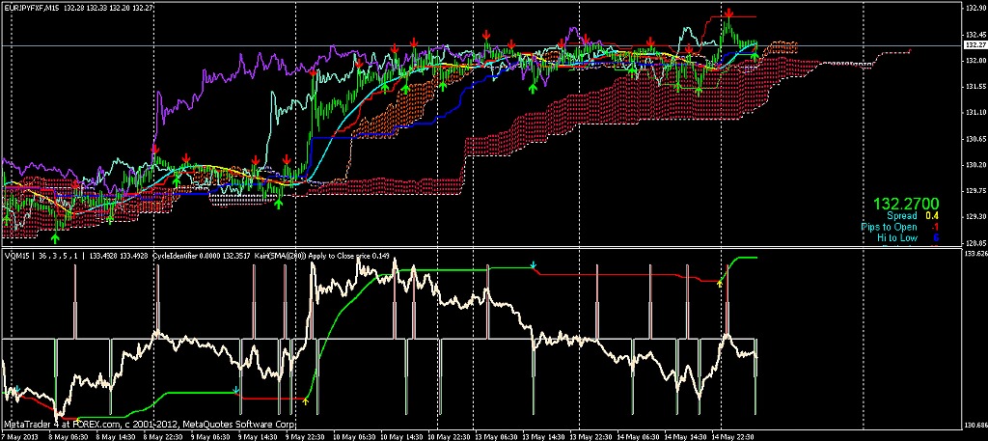This screenshot has width=988, height=441.
Task: Click the 129.30 price axis label
Action: tap(974, 217)
